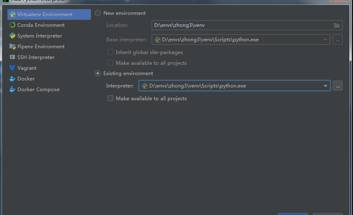
Task: Click the System Interpreter Python icon
Action: point(12,36)
